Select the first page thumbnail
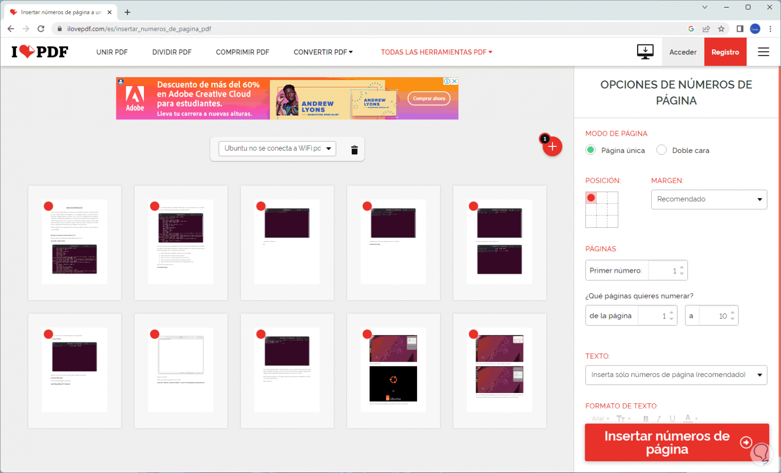 pyautogui.click(x=75, y=242)
